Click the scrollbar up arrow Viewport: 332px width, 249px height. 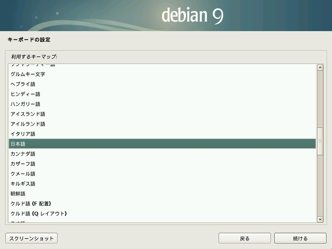(x=320, y=68)
